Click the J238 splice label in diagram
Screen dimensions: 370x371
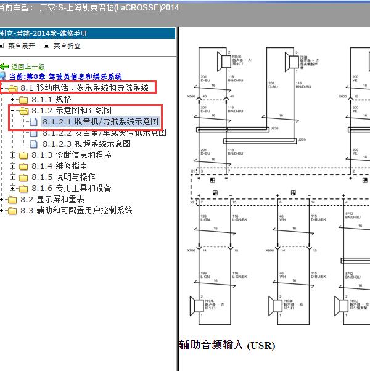coord(274,128)
